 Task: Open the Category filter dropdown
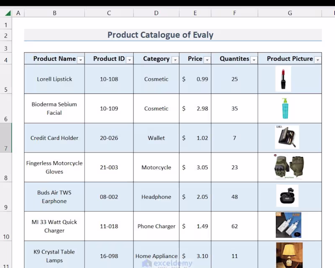click(175, 60)
